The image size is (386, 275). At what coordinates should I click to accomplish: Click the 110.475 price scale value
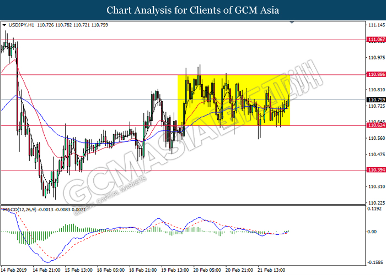tap(377, 155)
